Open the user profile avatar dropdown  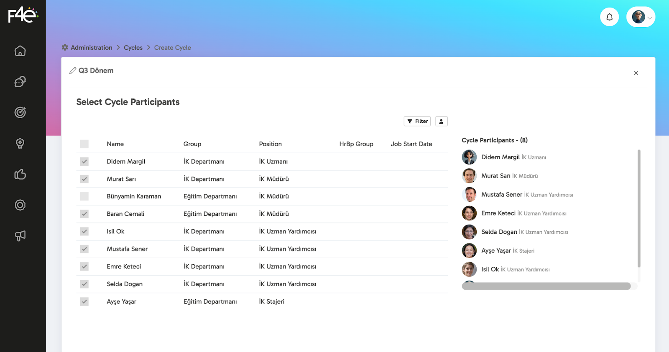click(x=641, y=17)
